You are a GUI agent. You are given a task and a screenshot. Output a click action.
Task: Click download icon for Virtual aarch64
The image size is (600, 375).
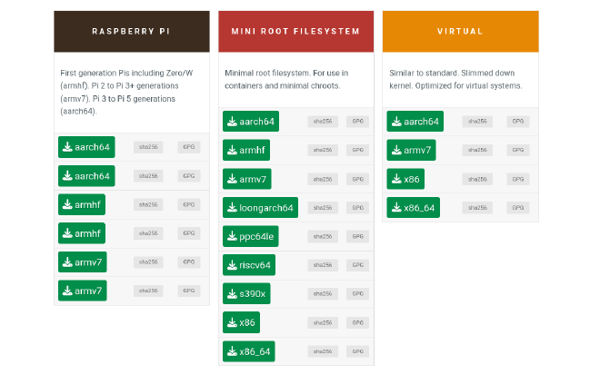[x=396, y=122]
